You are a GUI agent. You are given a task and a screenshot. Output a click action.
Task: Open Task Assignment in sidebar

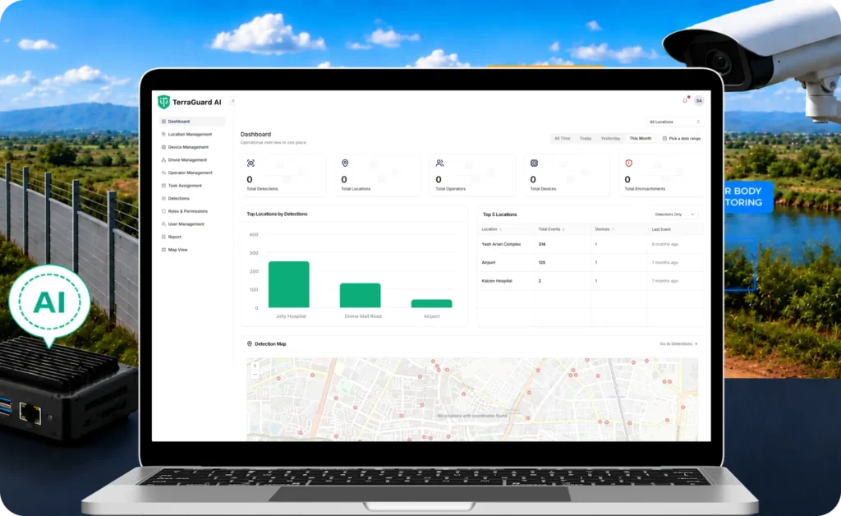pyautogui.click(x=192, y=186)
